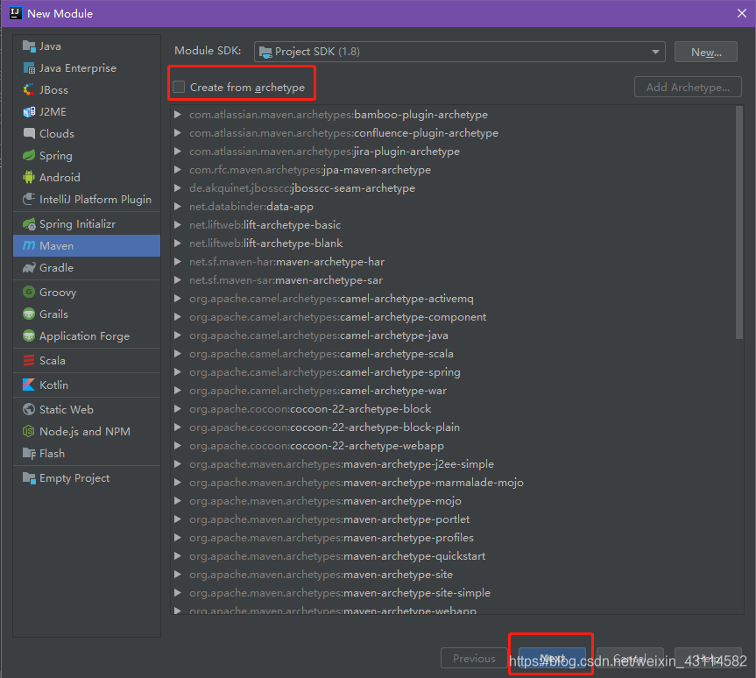Pick the JBoss icon in sidebar

pos(29,89)
